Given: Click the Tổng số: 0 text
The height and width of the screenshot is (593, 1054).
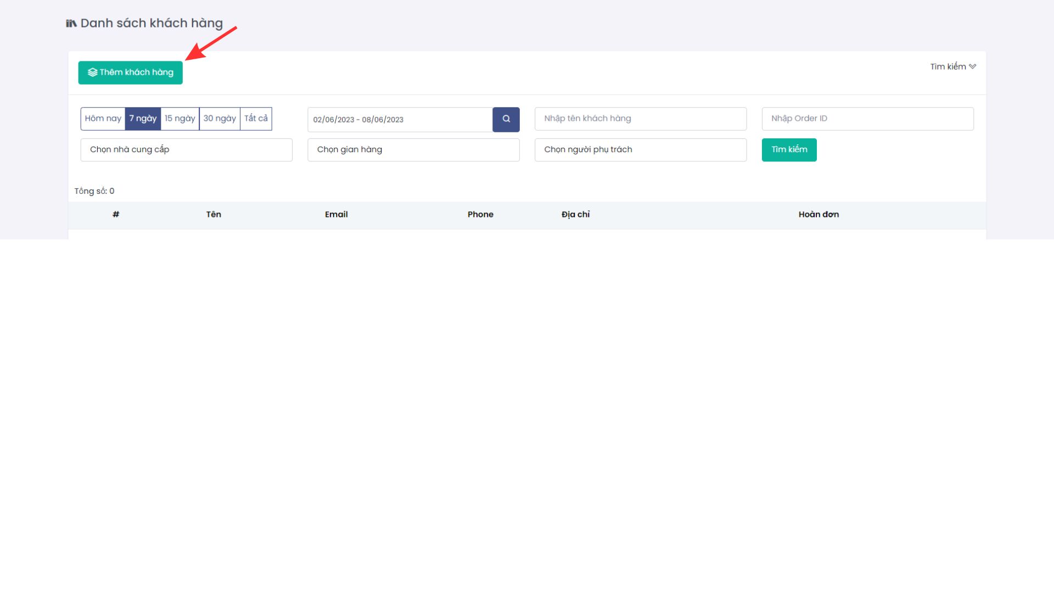Looking at the screenshot, I should coord(94,191).
